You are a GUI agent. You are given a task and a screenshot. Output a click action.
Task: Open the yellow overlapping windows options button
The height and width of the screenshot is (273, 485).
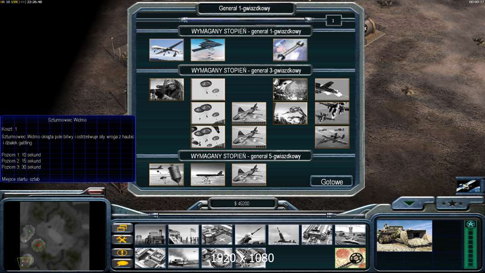[x=122, y=228]
